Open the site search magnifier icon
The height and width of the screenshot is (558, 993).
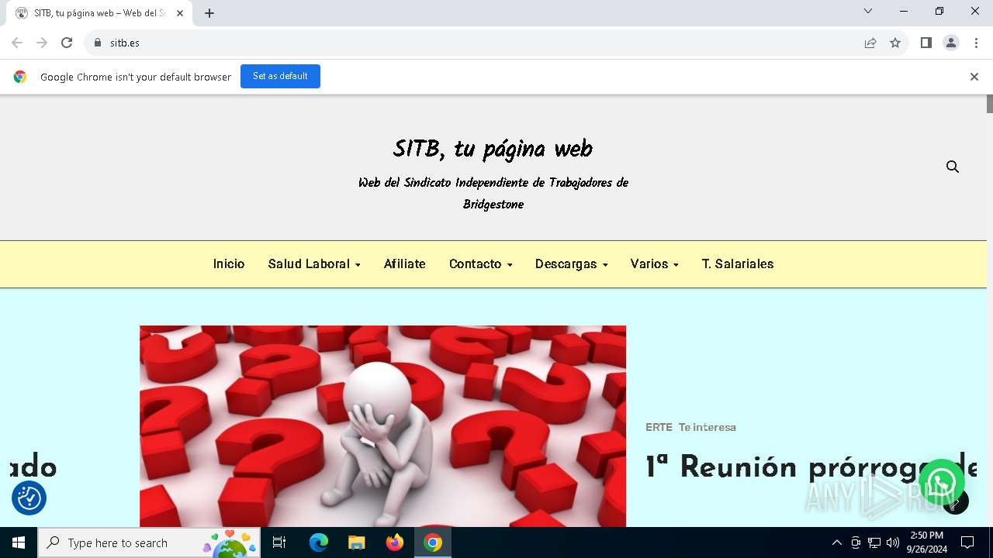click(x=953, y=167)
